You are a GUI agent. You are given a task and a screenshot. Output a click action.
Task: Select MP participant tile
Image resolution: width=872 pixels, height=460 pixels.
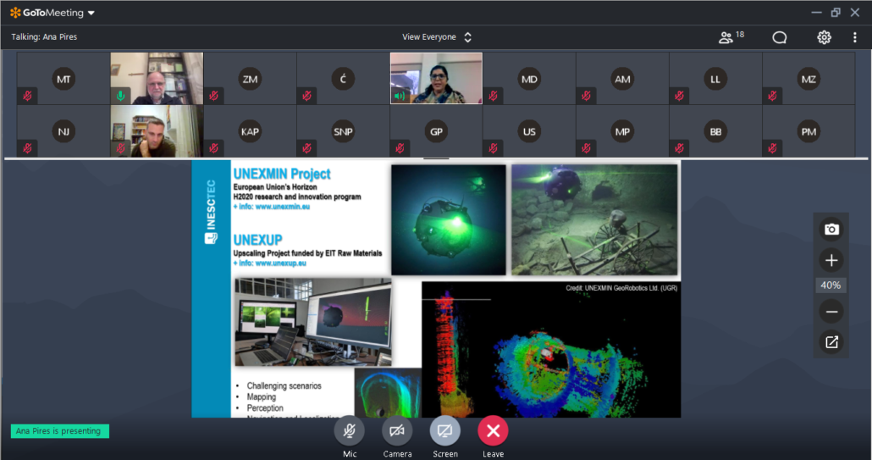(x=622, y=131)
